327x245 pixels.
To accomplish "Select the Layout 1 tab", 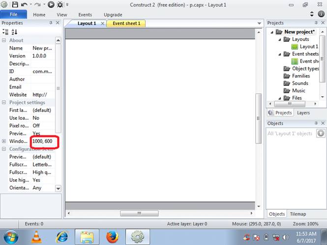I will pos(87,23).
